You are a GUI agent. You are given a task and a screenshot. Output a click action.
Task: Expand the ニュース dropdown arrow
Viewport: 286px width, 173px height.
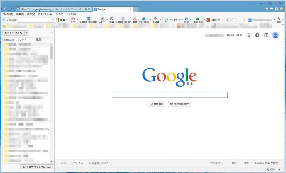[x=107, y=20]
